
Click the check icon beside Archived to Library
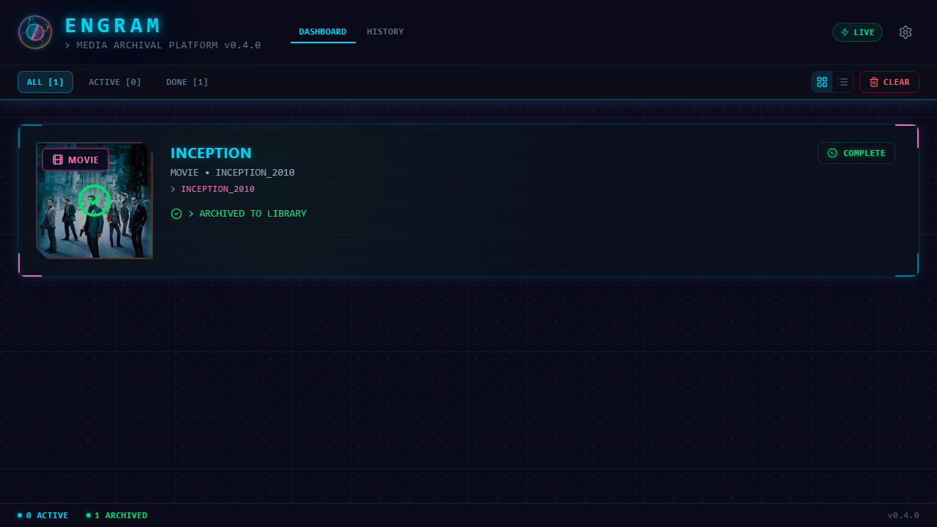click(176, 214)
